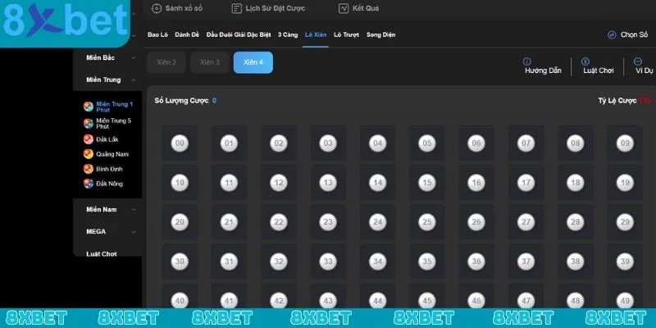Expand the Miền Nam region section
Screen dimensions: 656x328
click(x=134, y=209)
